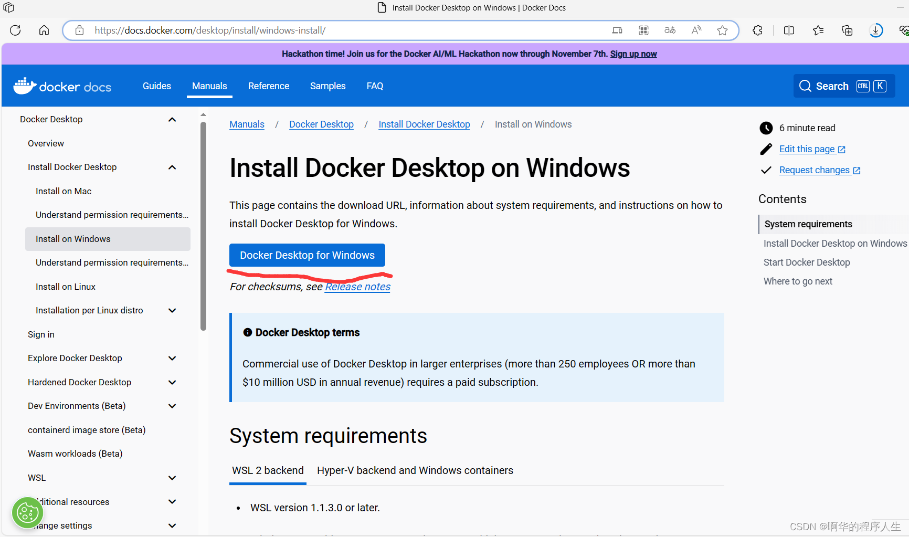Screen dimensions: 909x537
Task: Open the browser extensions puzzle icon
Action: pyautogui.click(x=757, y=30)
